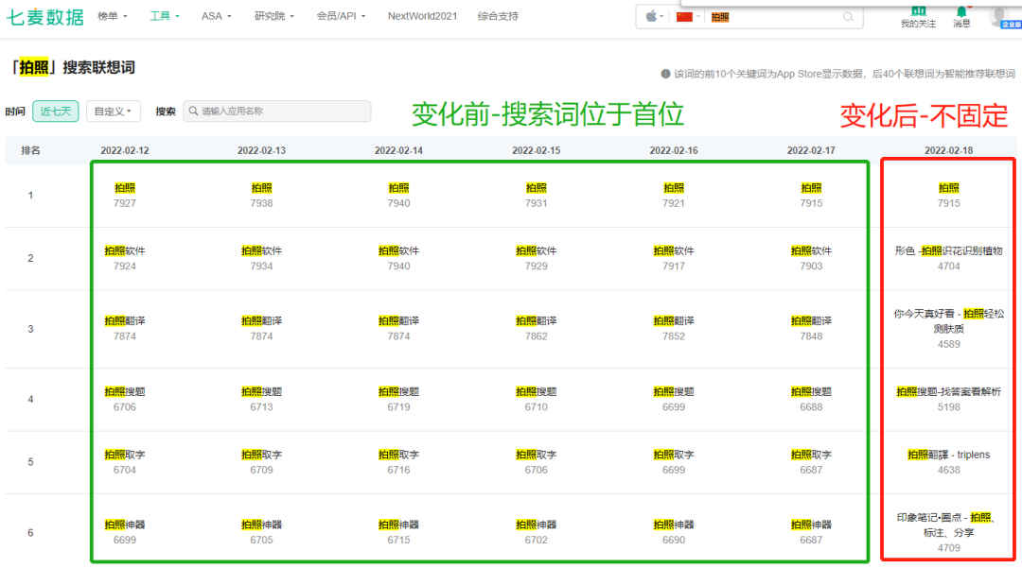
Task: Click the value 7903 in 拍照软件 row
Action: pos(811,267)
